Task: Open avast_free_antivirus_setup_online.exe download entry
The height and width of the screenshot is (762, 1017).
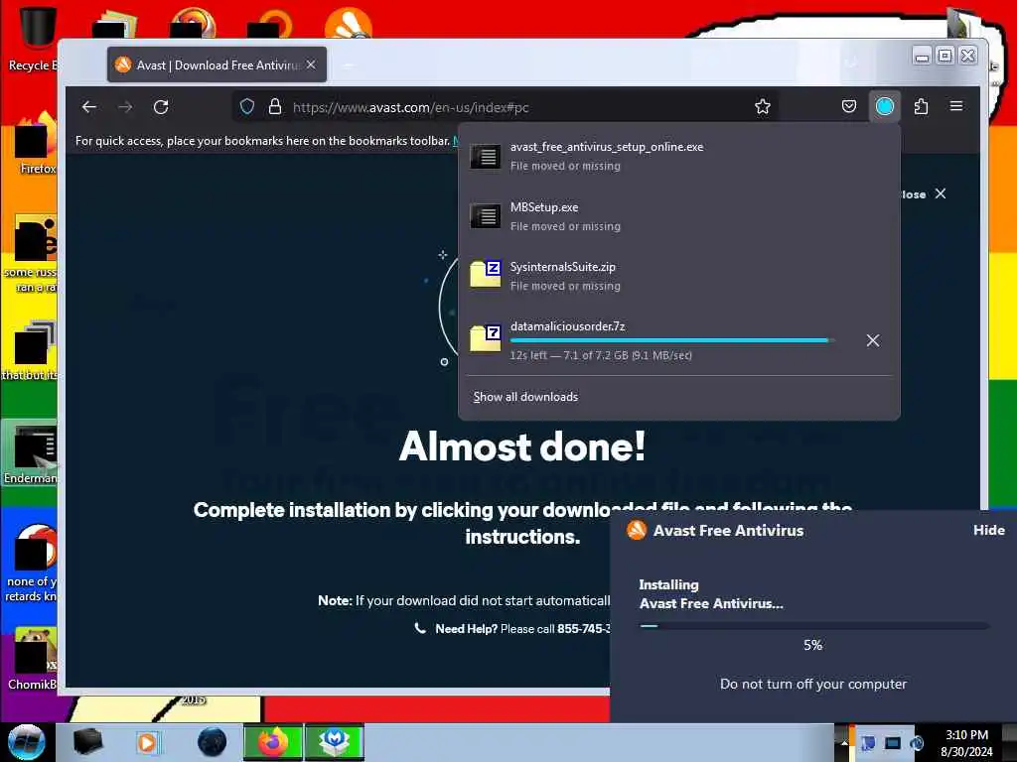Action: tap(678, 156)
